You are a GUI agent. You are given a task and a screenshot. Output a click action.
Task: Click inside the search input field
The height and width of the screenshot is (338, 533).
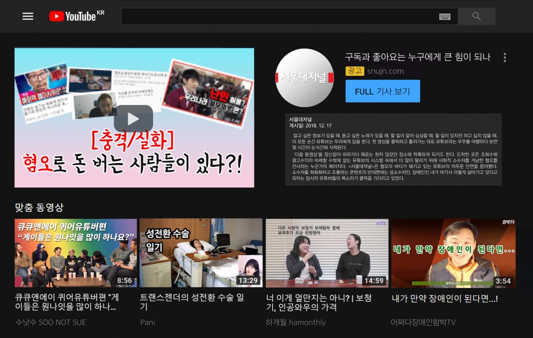click(x=277, y=17)
